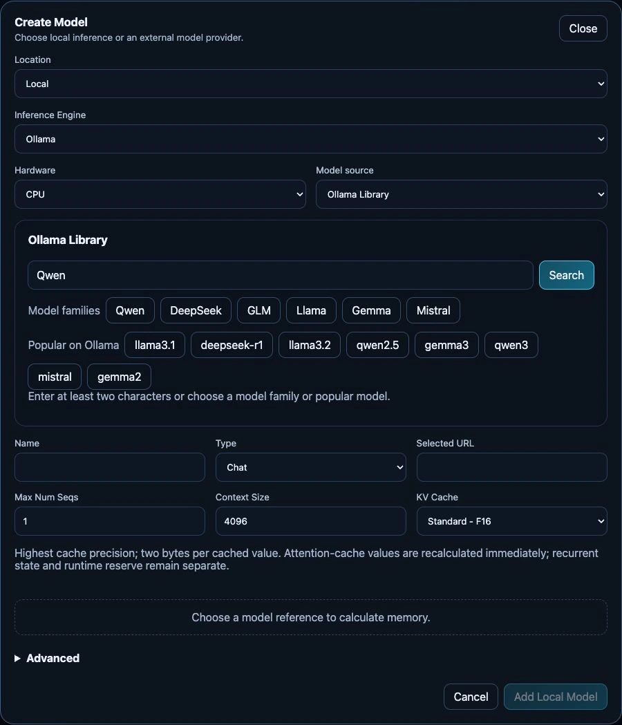622x725 pixels.
Task: Click the Add Local Model button
Action: 556,697
